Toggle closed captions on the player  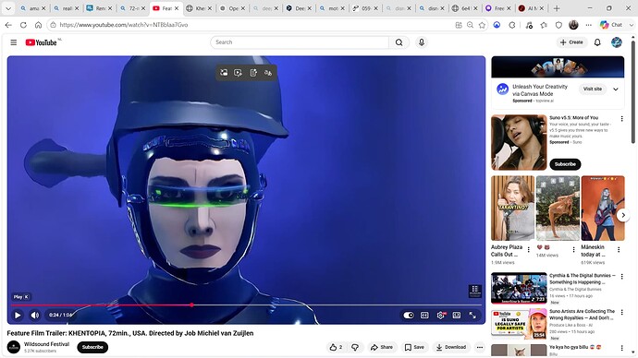[424, 315]
